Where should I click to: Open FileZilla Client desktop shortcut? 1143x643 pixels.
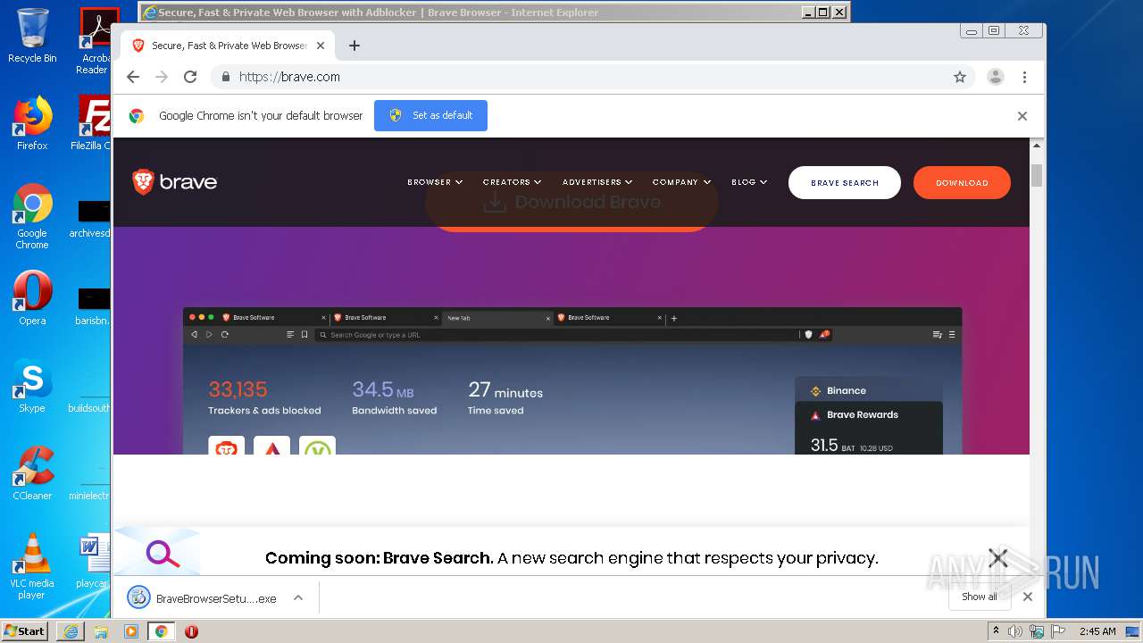91,123
